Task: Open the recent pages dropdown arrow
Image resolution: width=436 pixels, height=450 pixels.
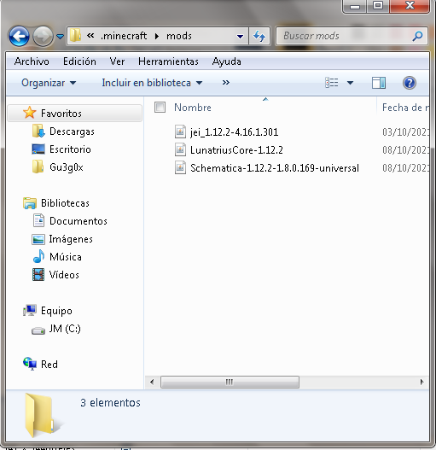Action: click(x=60, y=37)
